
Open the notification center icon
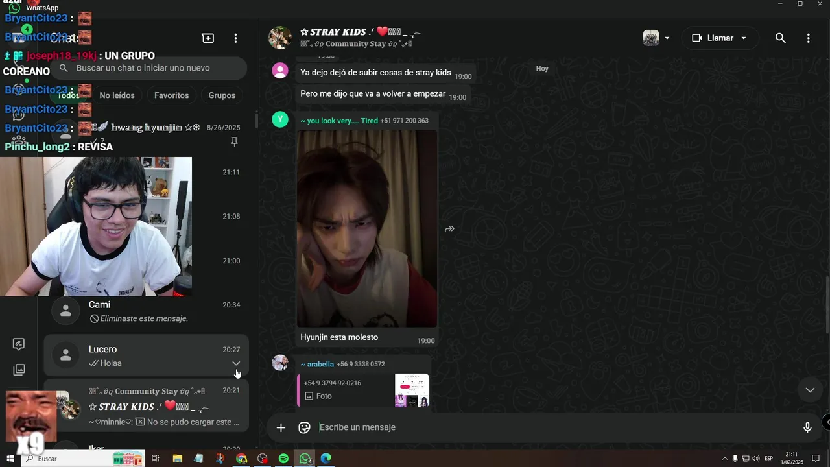pyautogui.click(x=816, y=459)
